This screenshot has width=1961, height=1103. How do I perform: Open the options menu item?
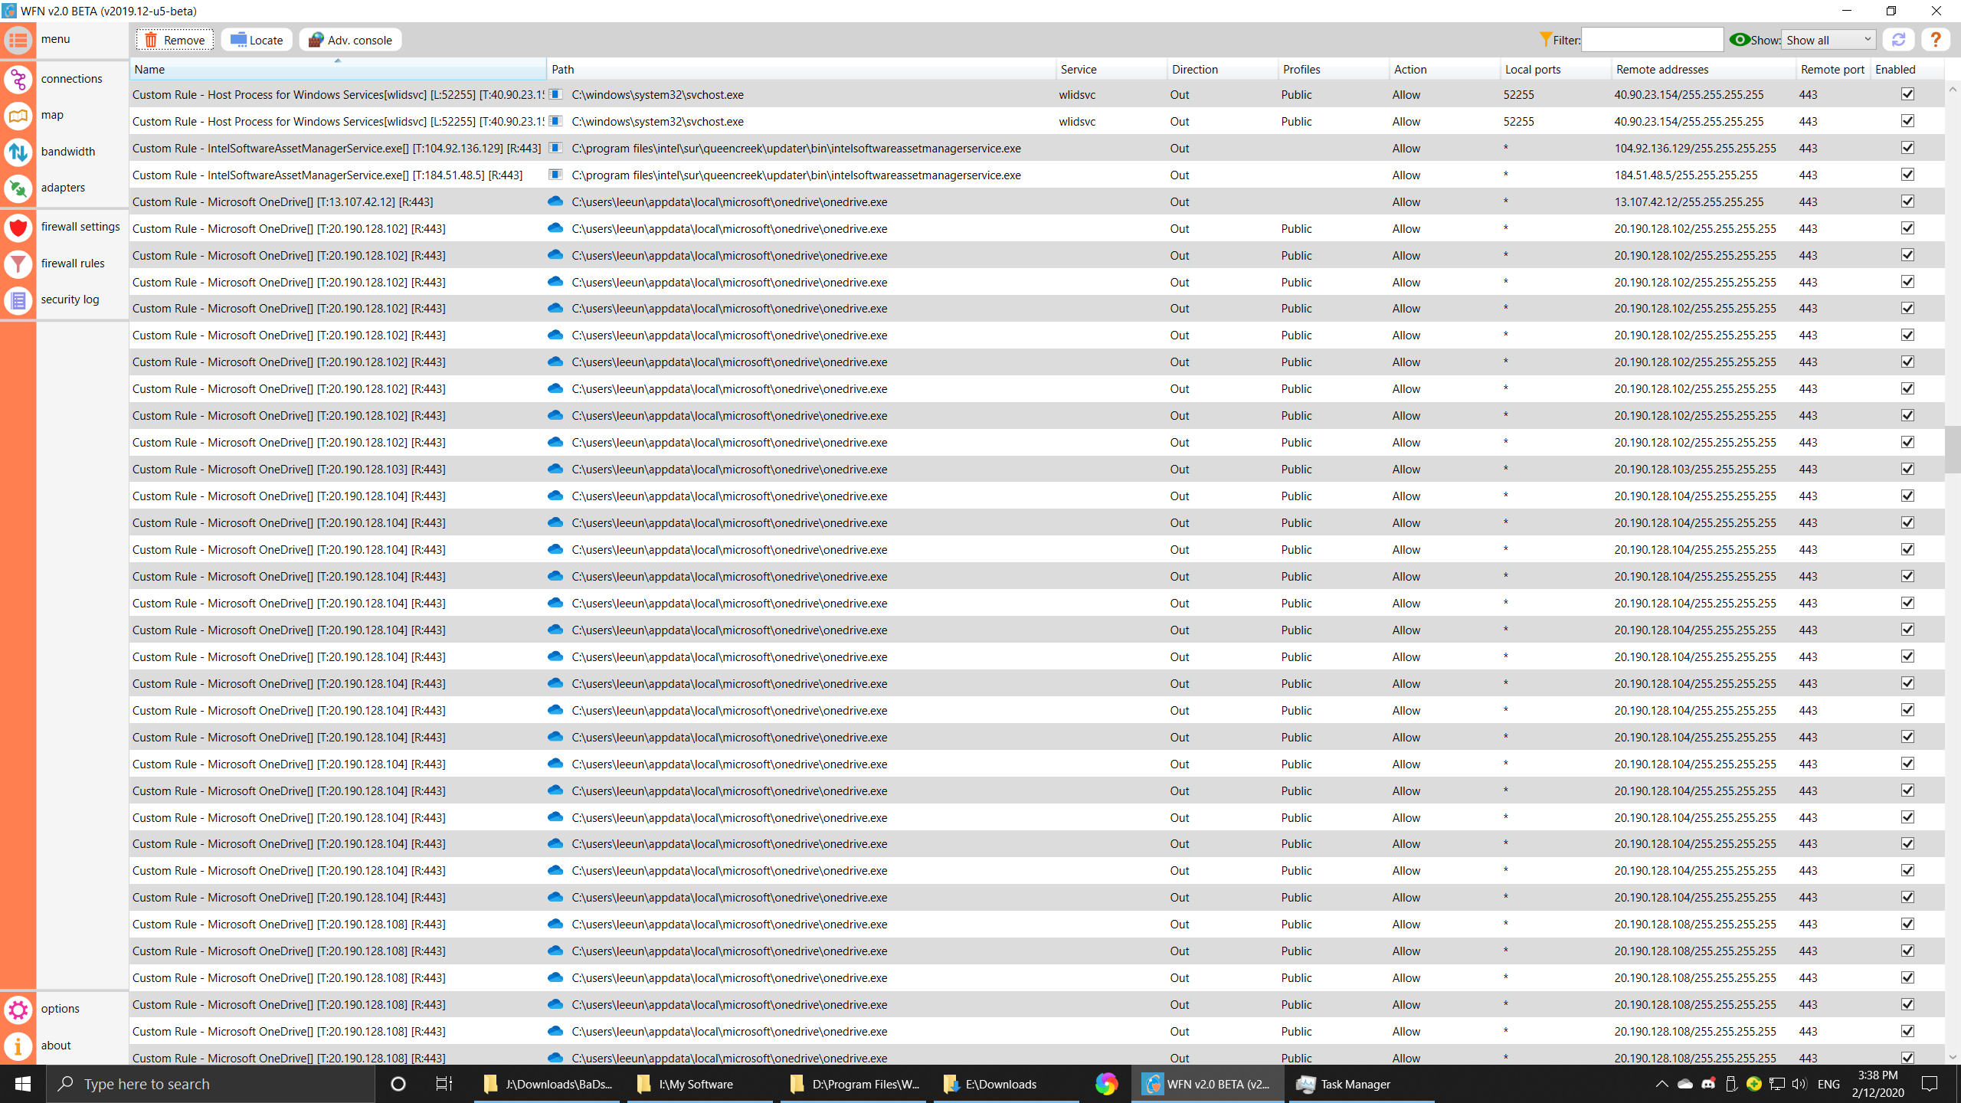pos(60,1009)
